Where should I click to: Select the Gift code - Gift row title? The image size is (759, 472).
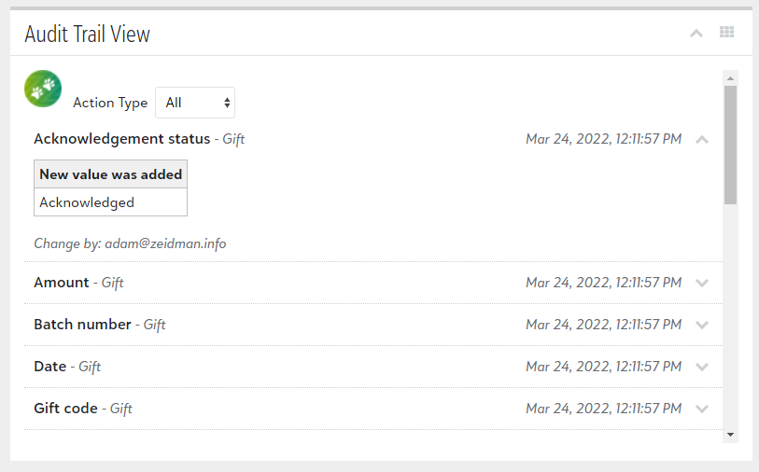(x=83, y=409)
